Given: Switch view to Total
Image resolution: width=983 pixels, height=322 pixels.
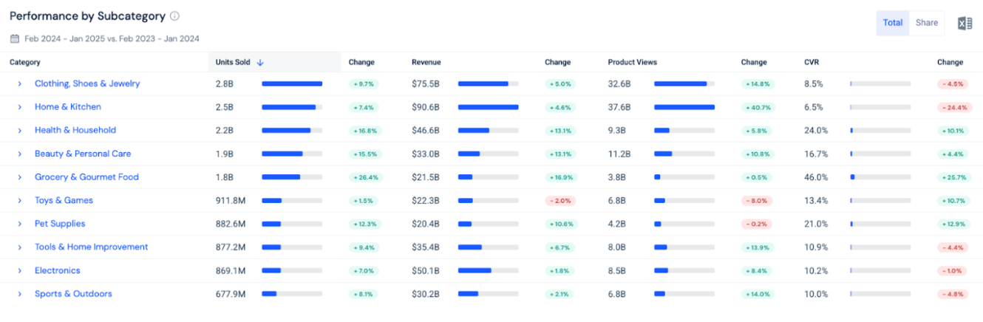Looking at the screenshot, I should [892, 23].
